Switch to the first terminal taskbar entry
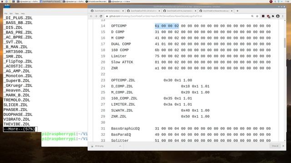This screenshot has height=163, width=291. (x=27, y=1)
